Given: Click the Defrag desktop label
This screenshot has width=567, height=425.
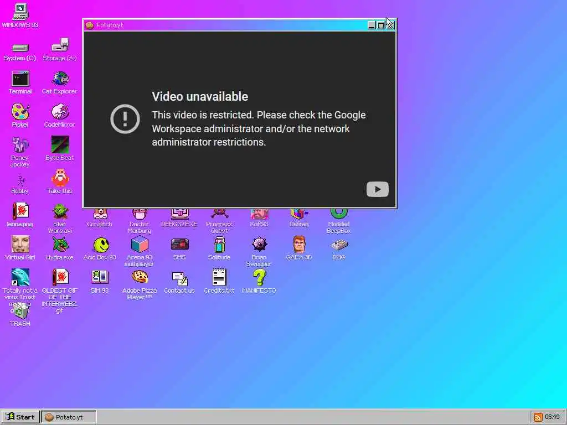Looking at the screenshot, I should (x=298, y=224).
